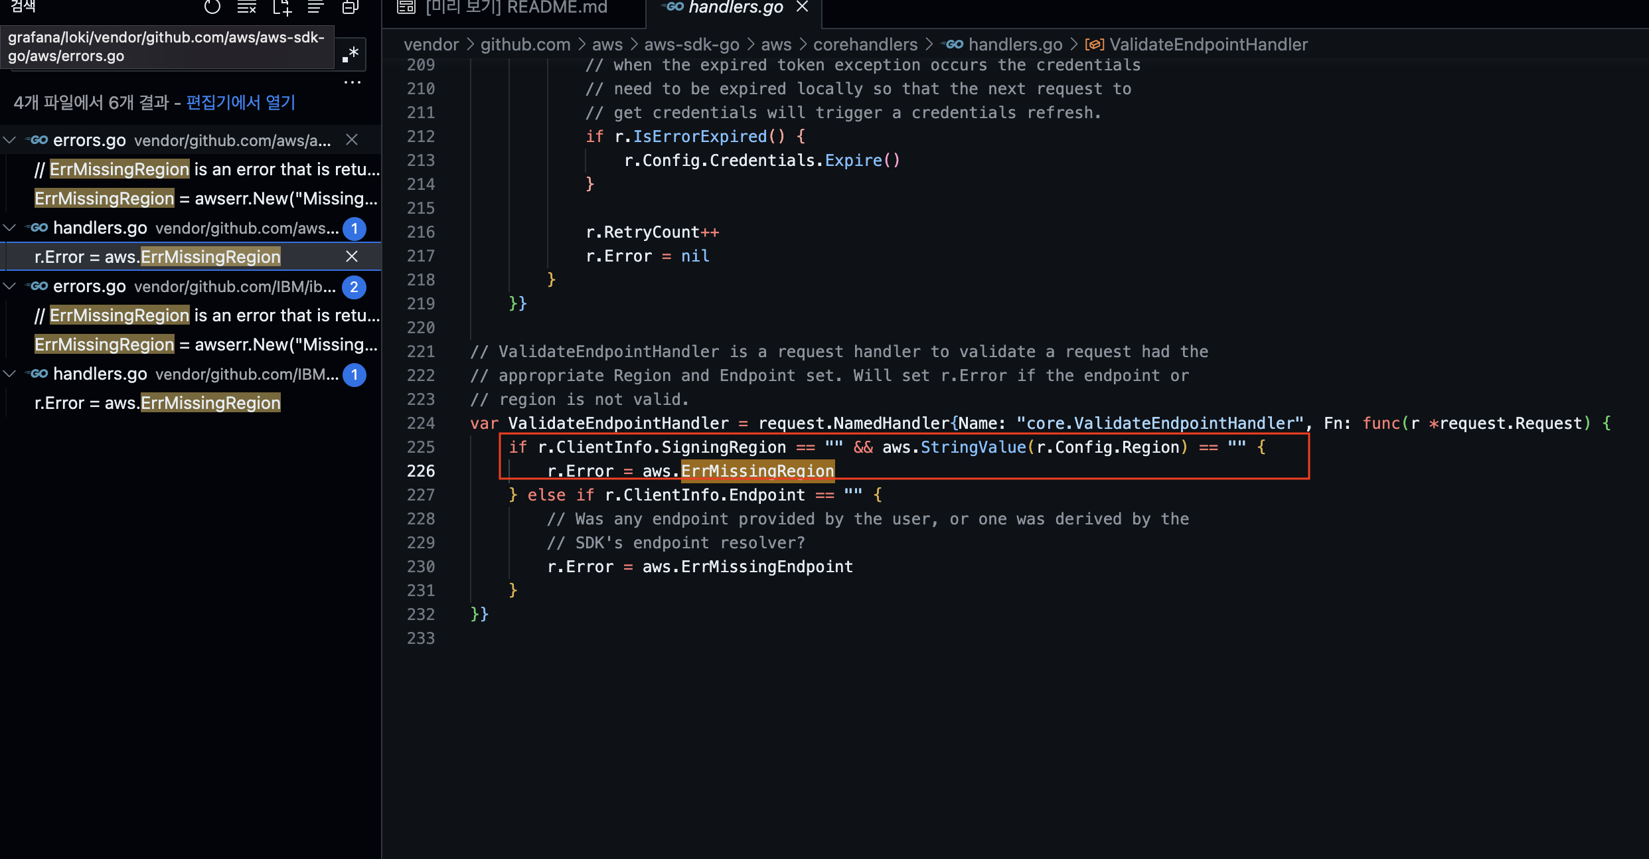Click ValidateEndpointHandler variable name on line 224
The width and height of the screenshot is (1649, 859).
pyautogui.click(x=618, y=424)
